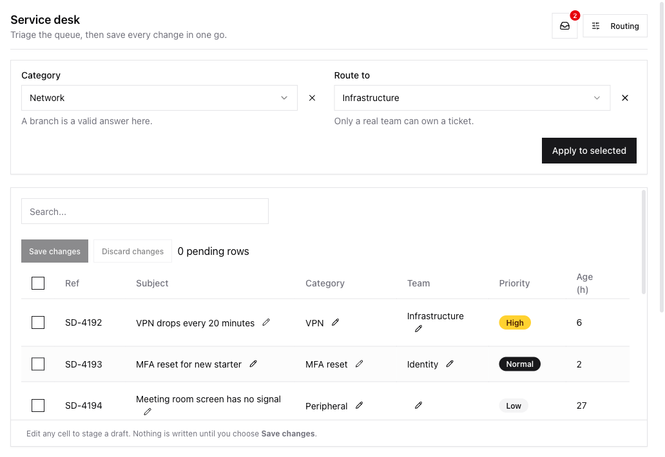Click ticket reference SD-4193
Screen dimensions: 665x457
[84, 364]
